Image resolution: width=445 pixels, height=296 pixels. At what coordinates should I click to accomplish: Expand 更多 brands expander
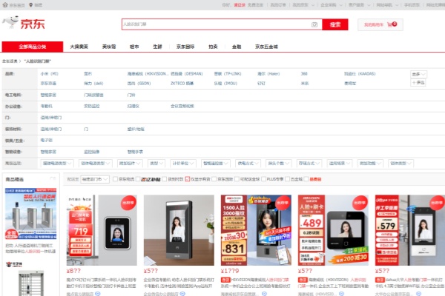[418, 74]
